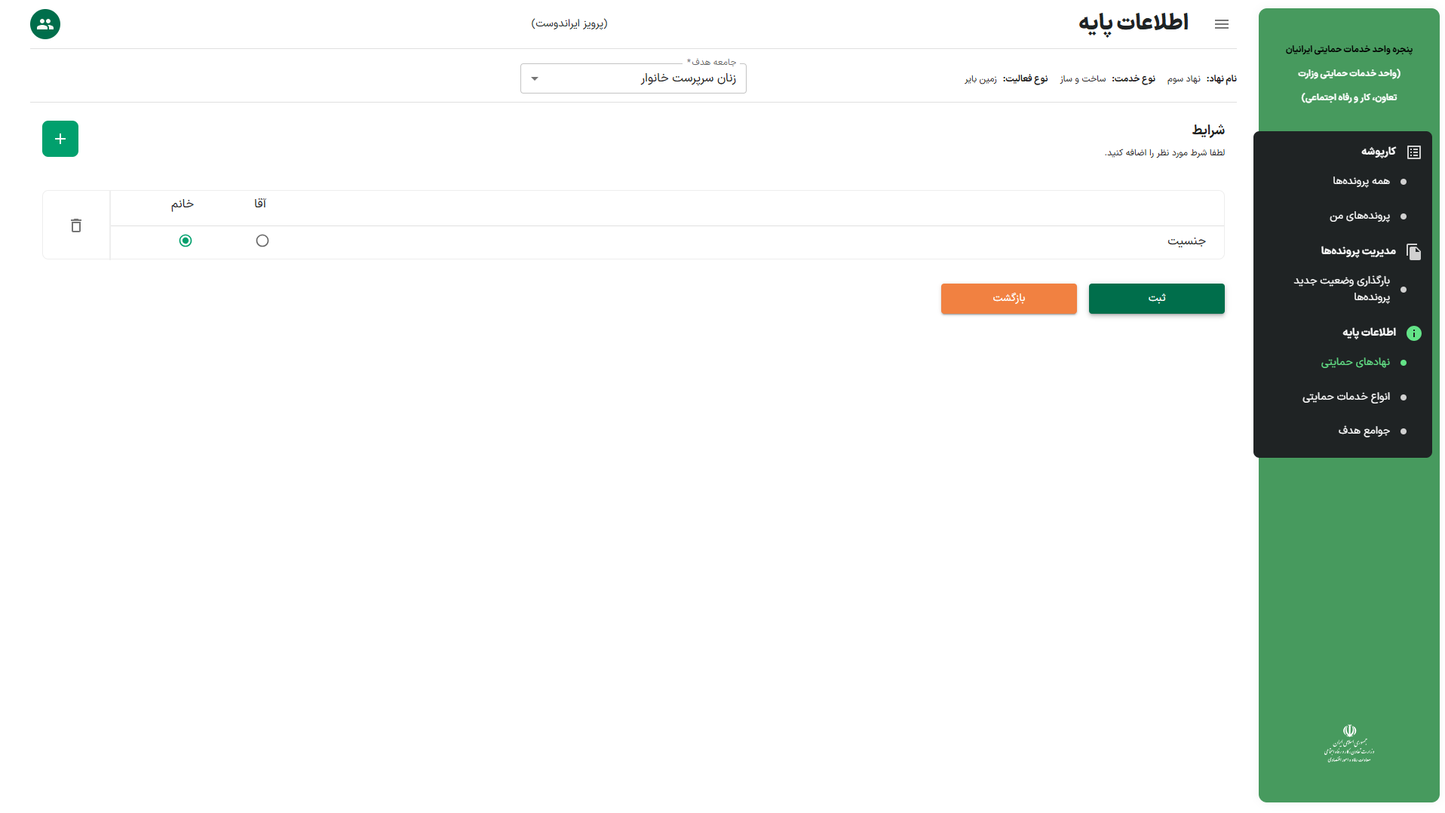Open the user profile avatar icon

point(45,24)
